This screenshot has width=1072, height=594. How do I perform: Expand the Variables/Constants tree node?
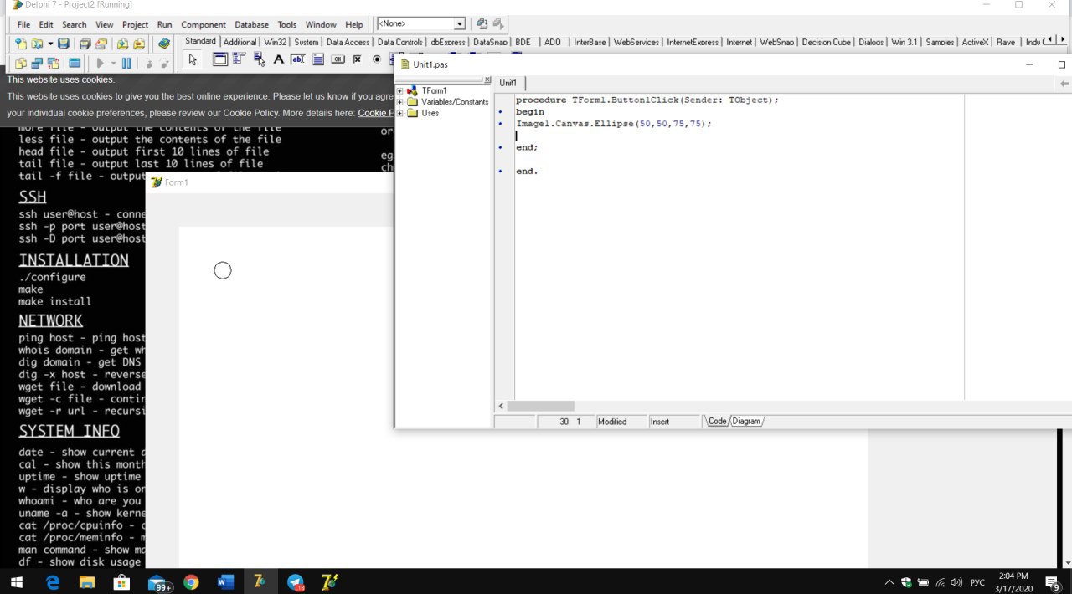point(400,102)
